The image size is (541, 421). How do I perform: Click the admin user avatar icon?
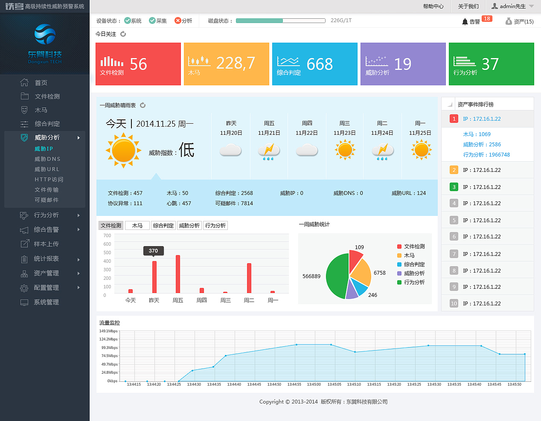coord(494,6)
